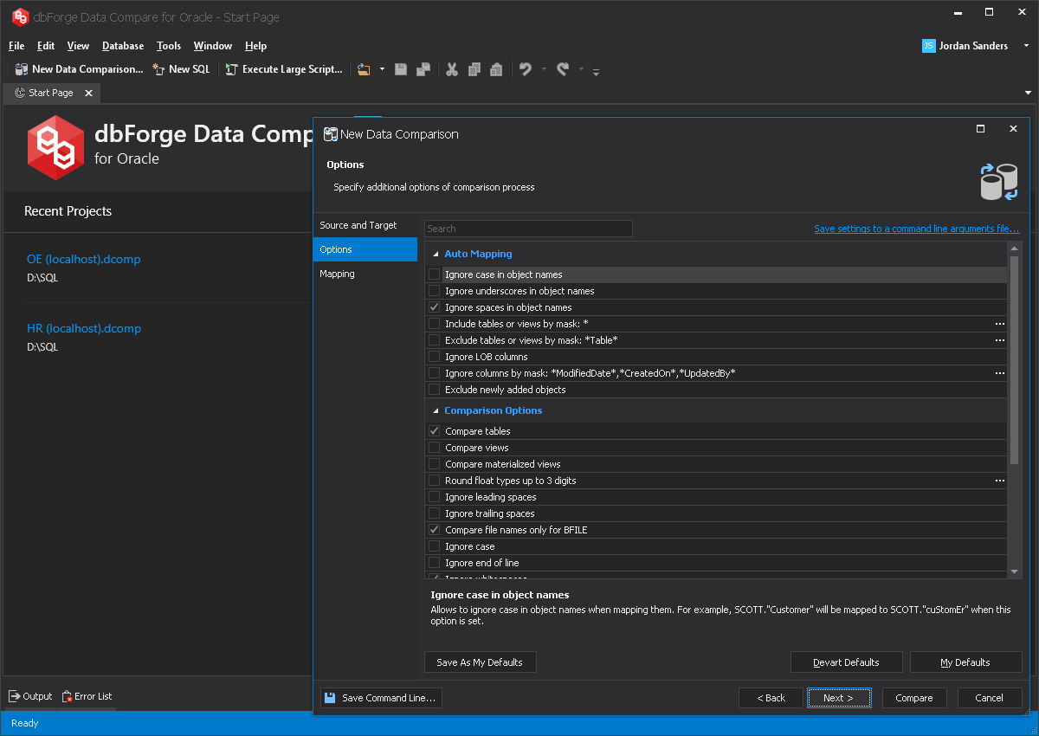This screenshot has width=1039, height=736.
Task: Click the dbForge app icon in title bar
Action: pos(19,16)
